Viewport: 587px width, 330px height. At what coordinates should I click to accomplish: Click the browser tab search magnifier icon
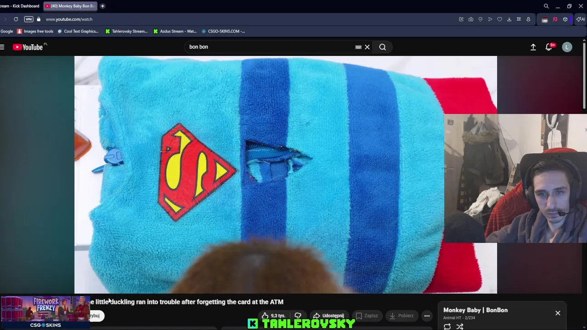click(x=546, y=6)
